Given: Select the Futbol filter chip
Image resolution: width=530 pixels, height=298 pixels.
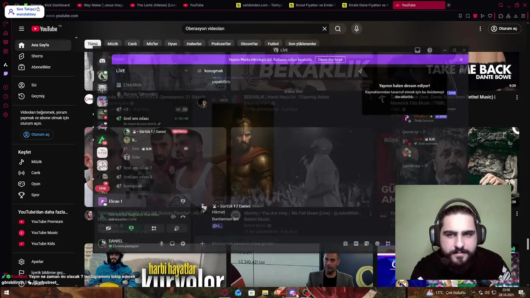Looking at the screenshot, I should [273, 44].
